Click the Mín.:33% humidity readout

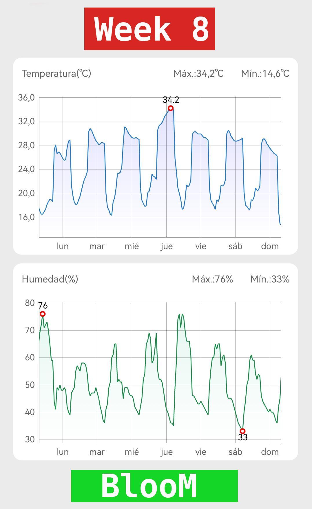(x=270, y=279)
